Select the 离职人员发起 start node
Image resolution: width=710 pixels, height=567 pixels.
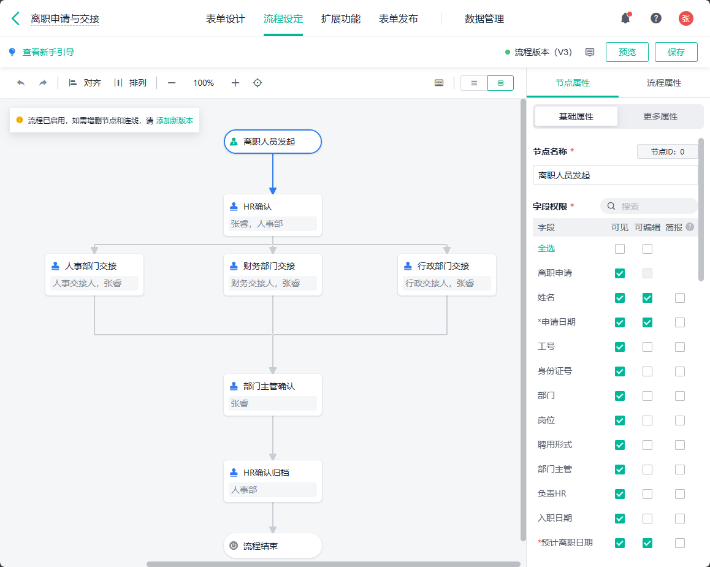point(273,142)
